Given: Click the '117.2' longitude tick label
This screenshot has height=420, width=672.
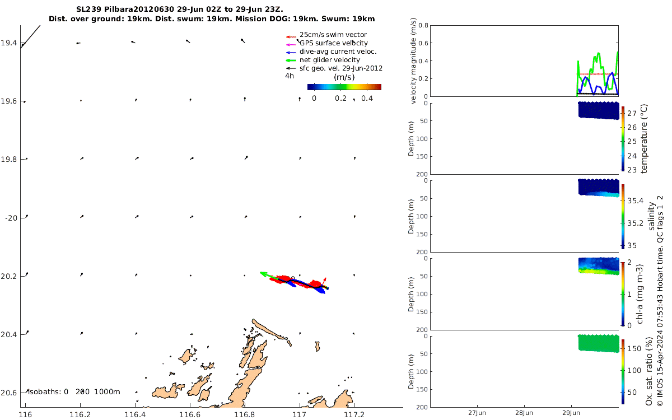Looking at the screenshot, I should (x=354, y=415).
